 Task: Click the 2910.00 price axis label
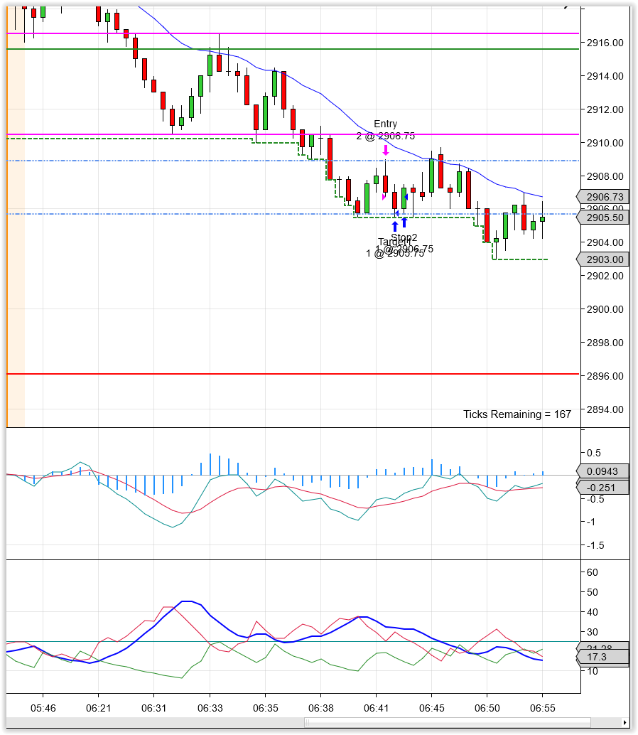pos(605,142)
